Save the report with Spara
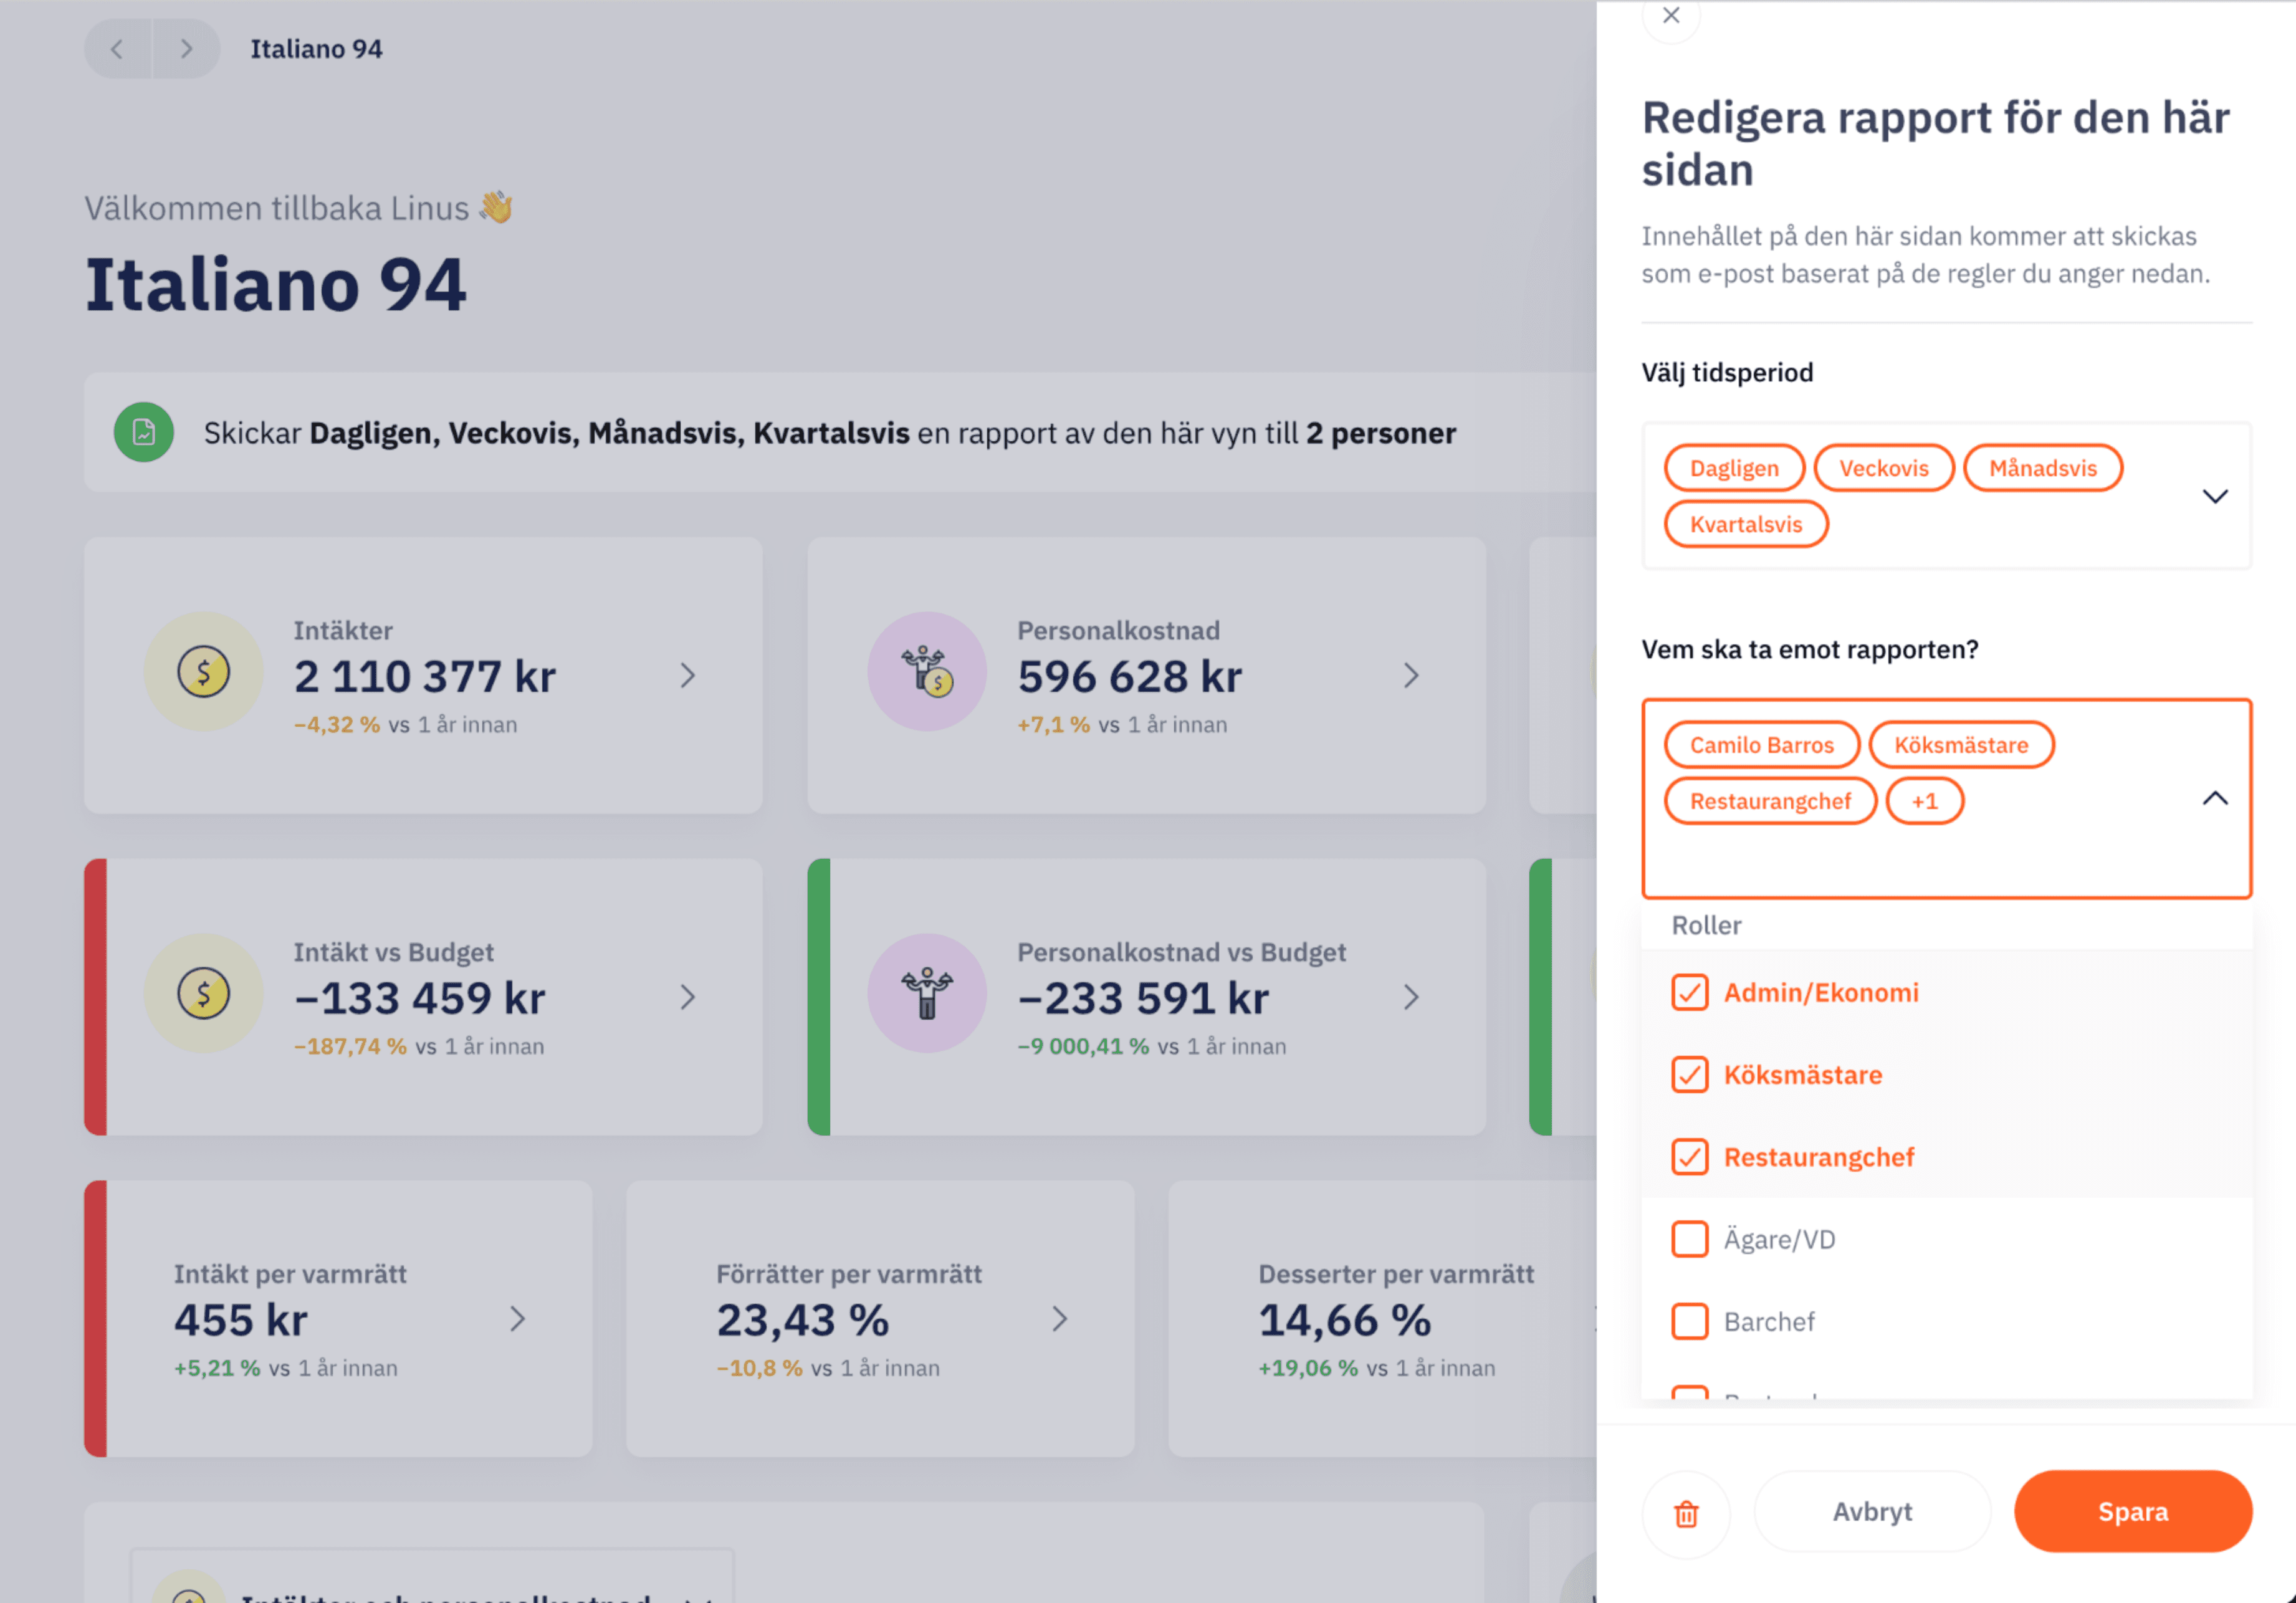The height and width of the screenshot is (1603, 2296). pos(2133,1512)
